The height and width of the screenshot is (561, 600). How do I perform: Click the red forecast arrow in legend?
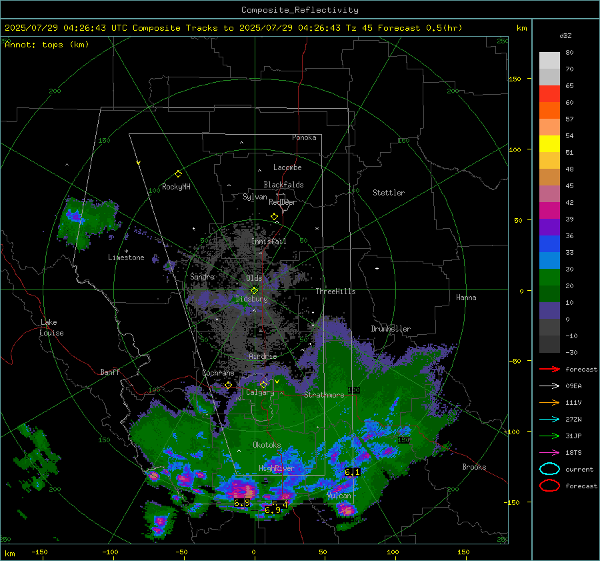[x=549, y=369]
